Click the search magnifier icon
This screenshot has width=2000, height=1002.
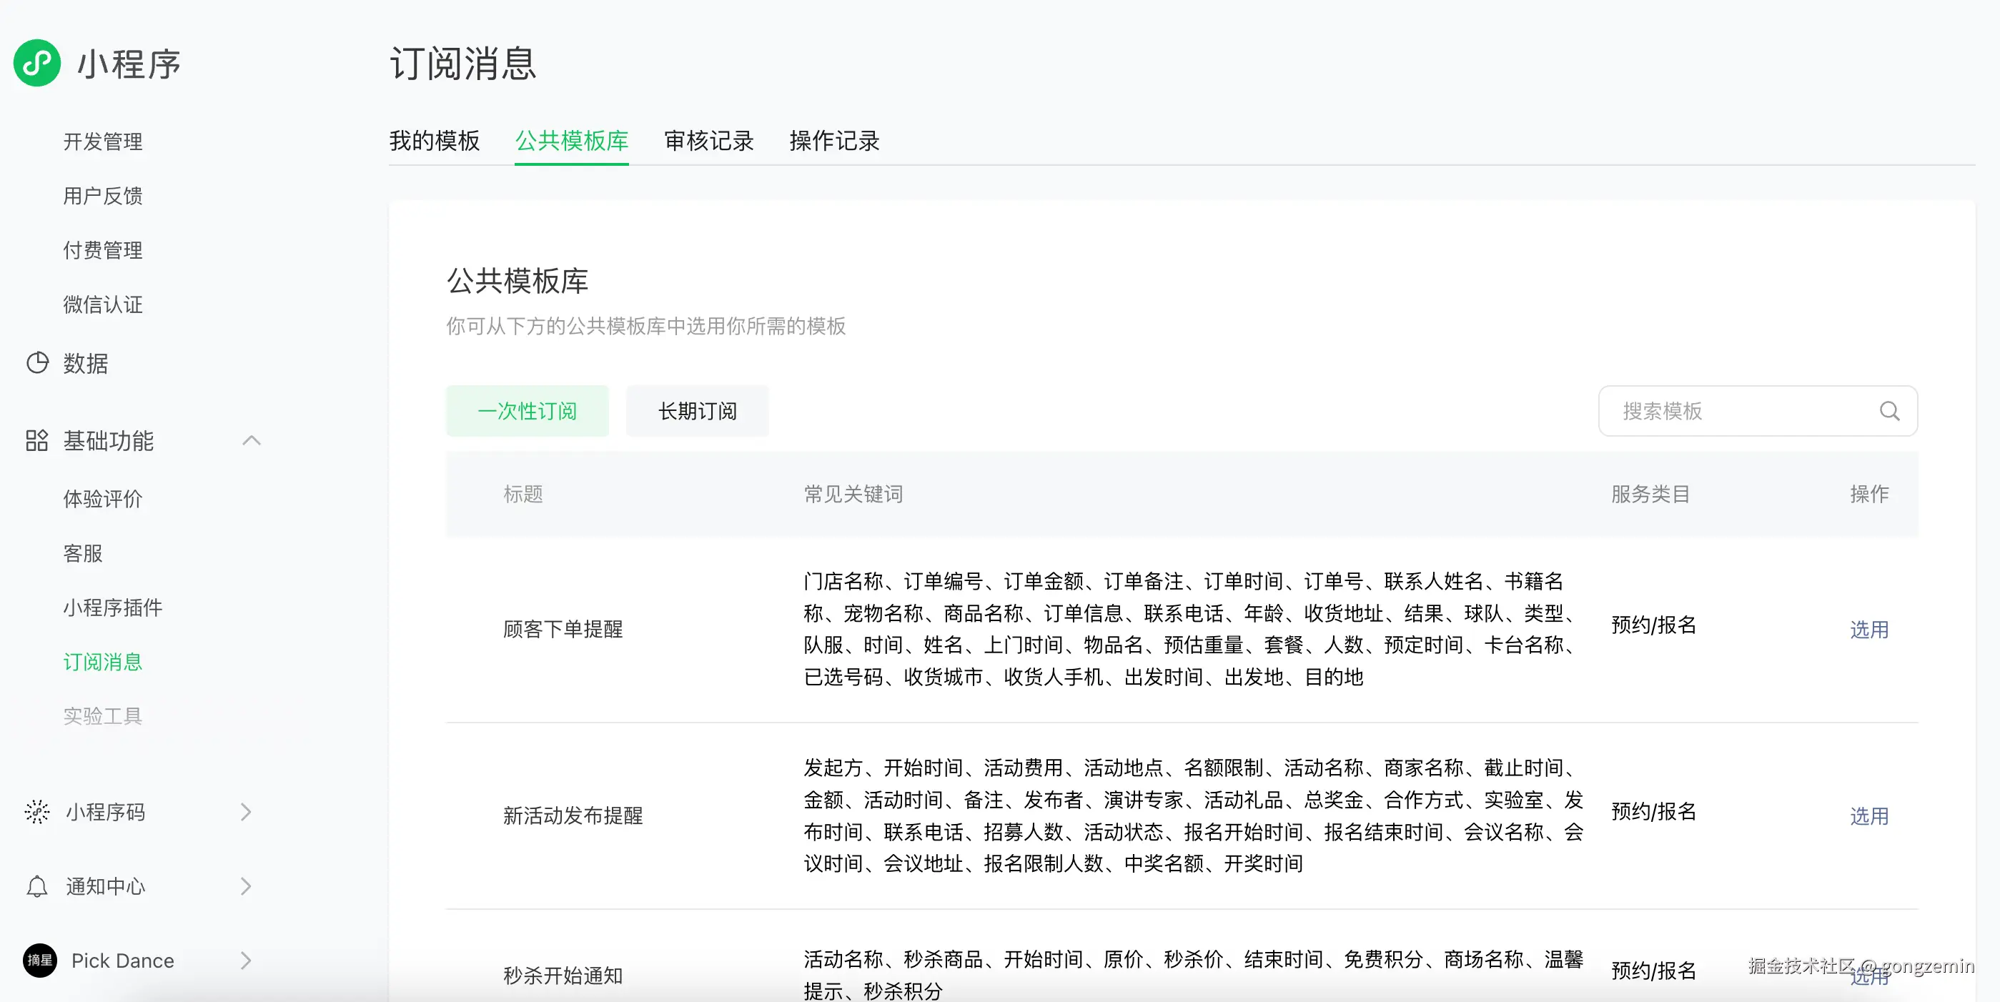click(x=1889, y=410)
